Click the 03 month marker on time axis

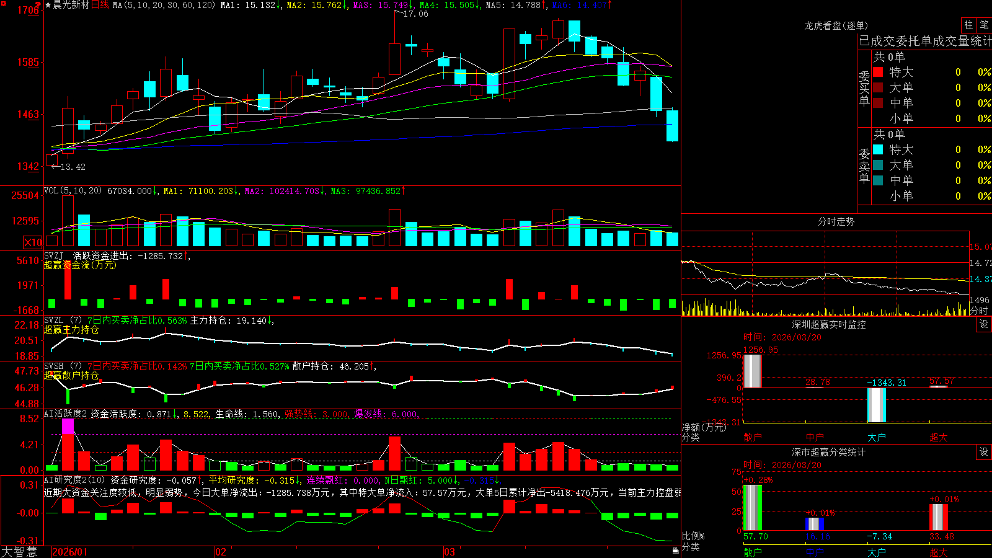click(x=449, y=552)
